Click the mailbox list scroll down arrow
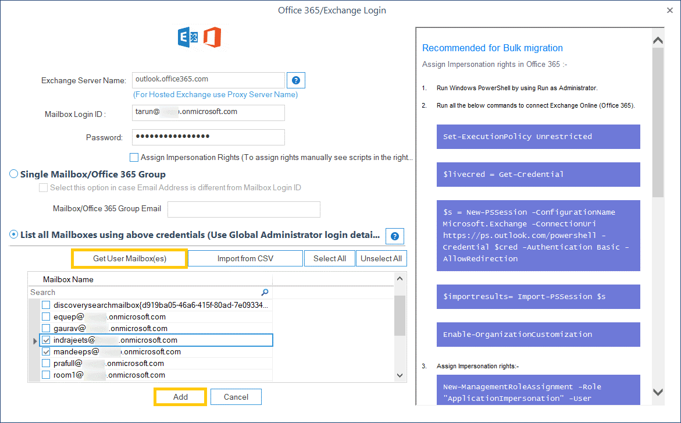Image resolution: width=681 pixels, height=423 pixels. pyautogui.click(x=400, y=375)
